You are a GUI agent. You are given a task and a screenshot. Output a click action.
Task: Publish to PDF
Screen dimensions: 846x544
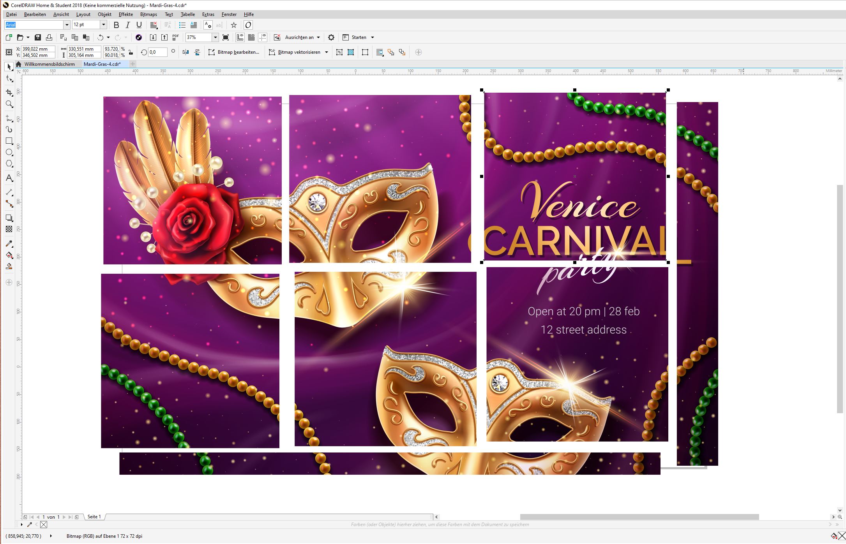(x=176, y=37)
